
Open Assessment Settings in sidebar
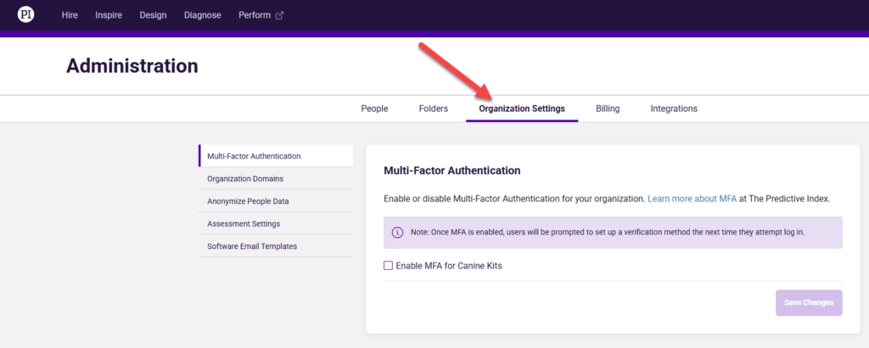click(244, 224)
